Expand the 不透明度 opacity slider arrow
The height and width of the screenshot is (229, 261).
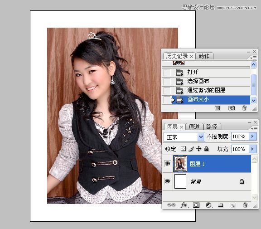pos(252,136)
